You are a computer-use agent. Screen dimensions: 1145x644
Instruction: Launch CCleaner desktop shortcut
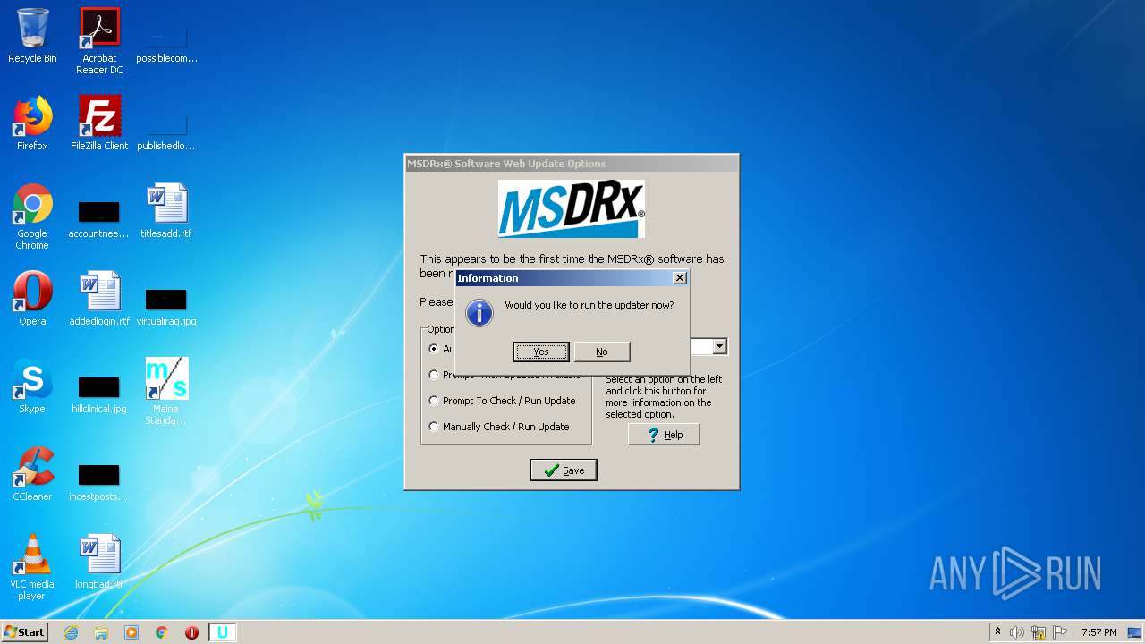(x=32, y=474)
